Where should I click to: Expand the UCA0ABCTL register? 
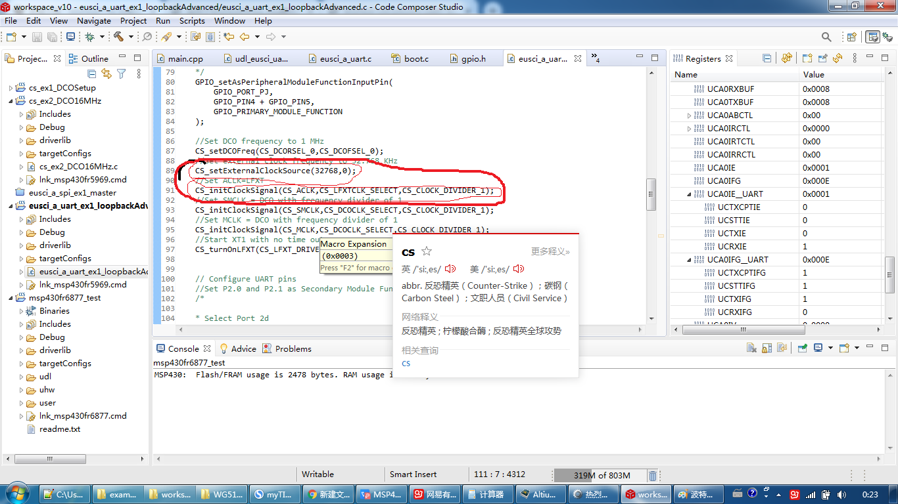689,115
